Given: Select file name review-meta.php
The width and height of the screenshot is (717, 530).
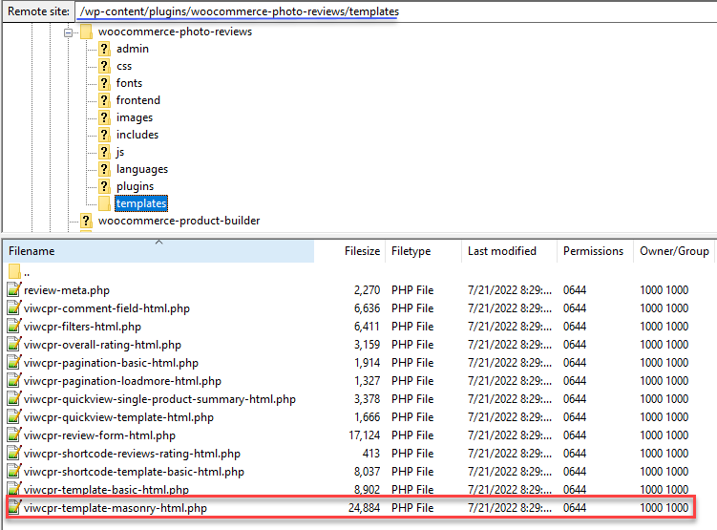Looking at the screenshot, I should click(x=67, y=290).
